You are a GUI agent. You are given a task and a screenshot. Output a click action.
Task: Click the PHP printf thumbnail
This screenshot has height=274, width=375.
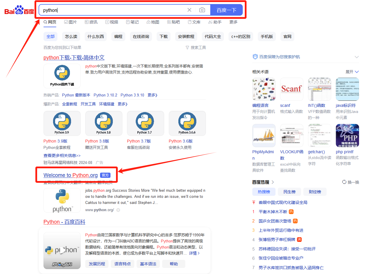coord(347,136)
